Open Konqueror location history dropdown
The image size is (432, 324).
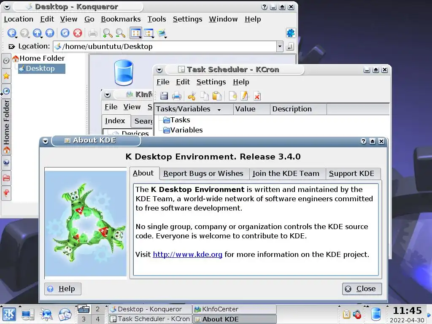[280, 46]
